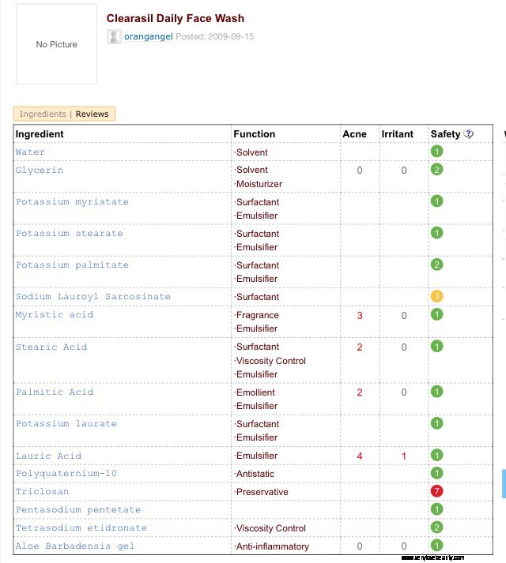Click the Acne column header

click(x=354, y=134)
